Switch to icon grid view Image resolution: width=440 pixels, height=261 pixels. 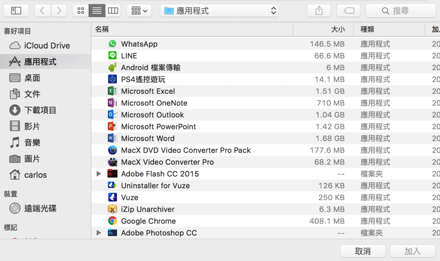click(x=80, y=11)
